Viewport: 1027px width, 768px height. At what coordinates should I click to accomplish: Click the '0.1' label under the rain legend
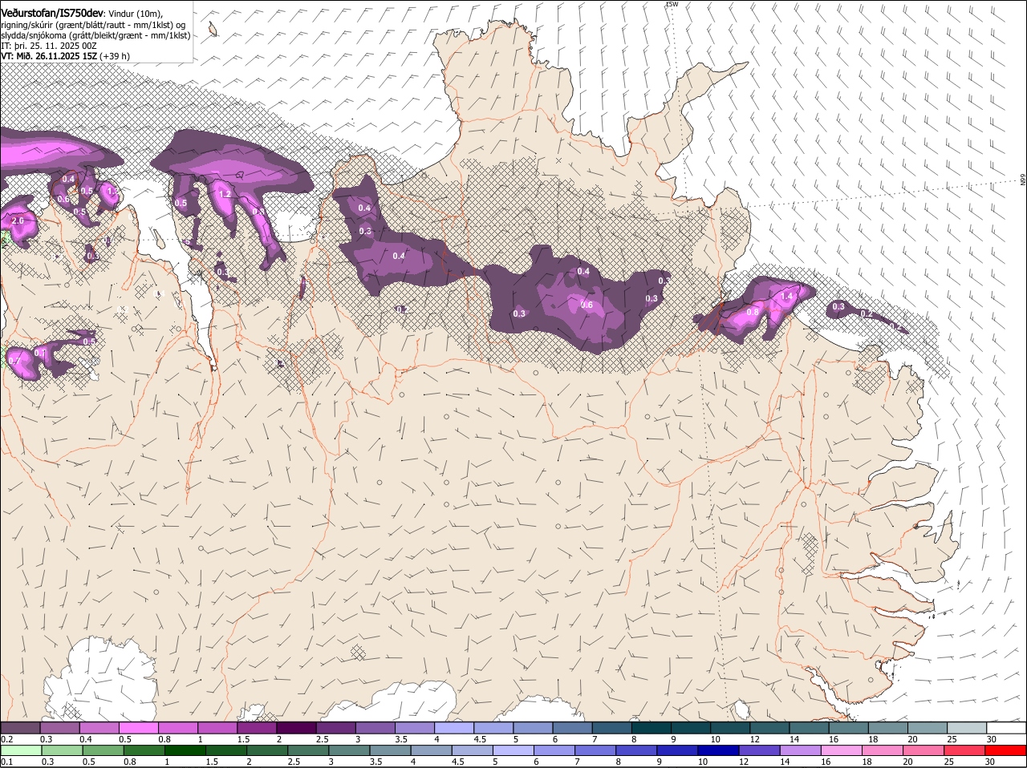[6, 762]
